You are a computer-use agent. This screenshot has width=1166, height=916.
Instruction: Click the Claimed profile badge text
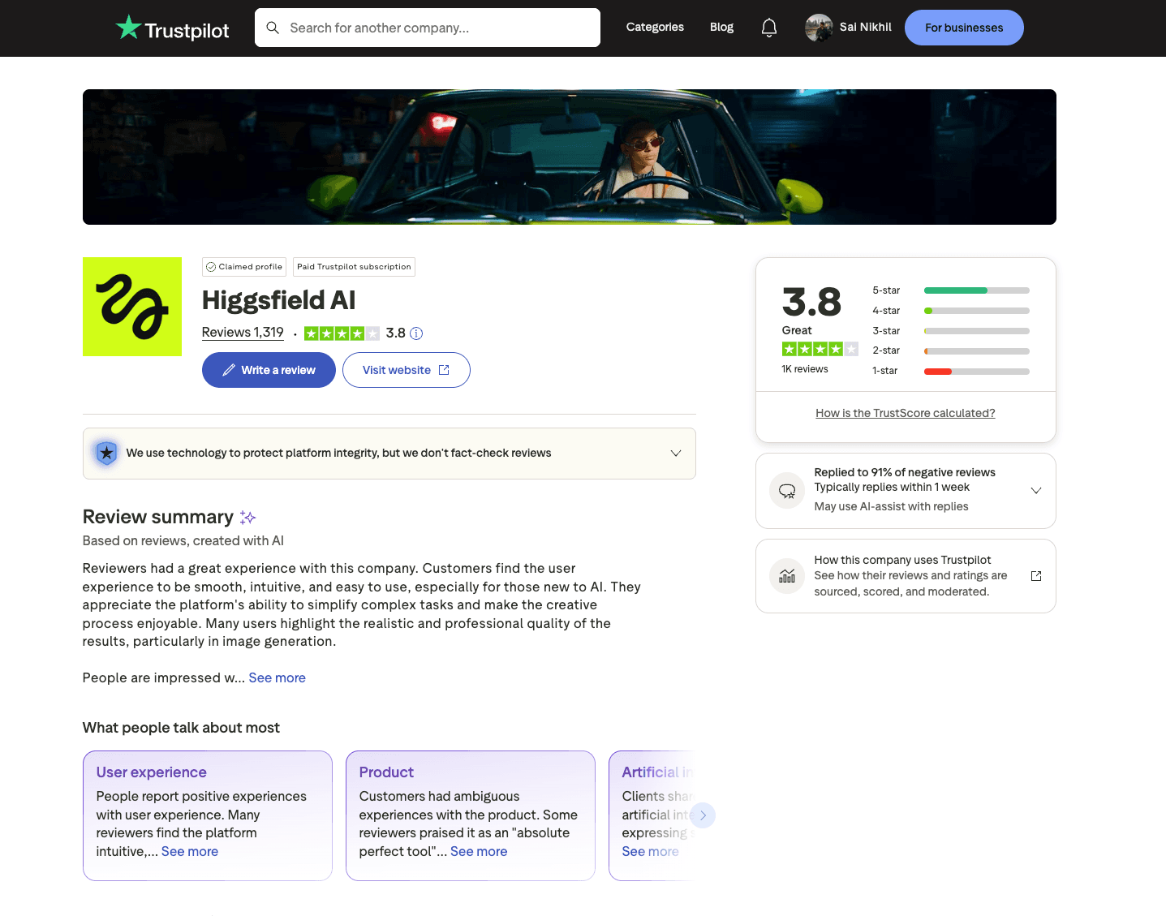(251, 267)
